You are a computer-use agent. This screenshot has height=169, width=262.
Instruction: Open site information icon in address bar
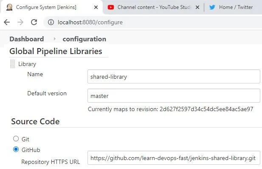[51, 22]
